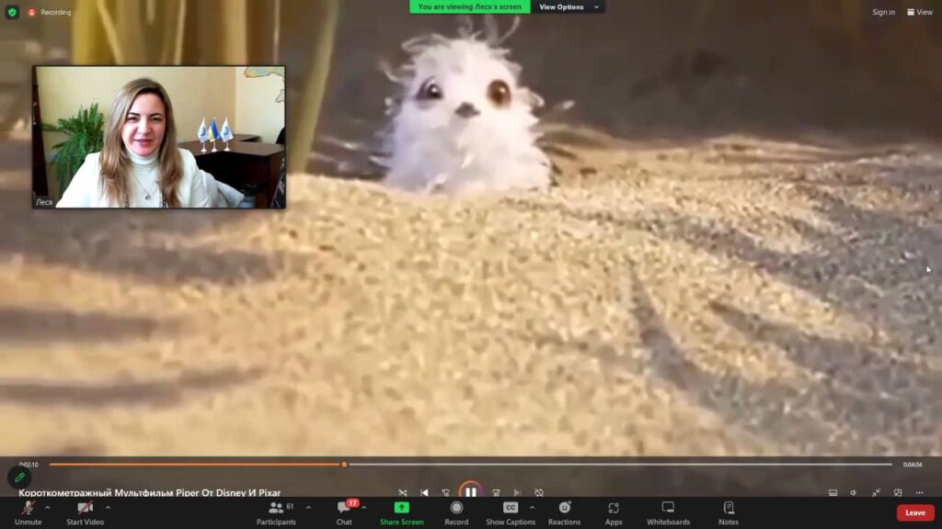Viewport: 942px width, 529px height.
Task: Open the View Options dropdown
Action: (566, 6)
